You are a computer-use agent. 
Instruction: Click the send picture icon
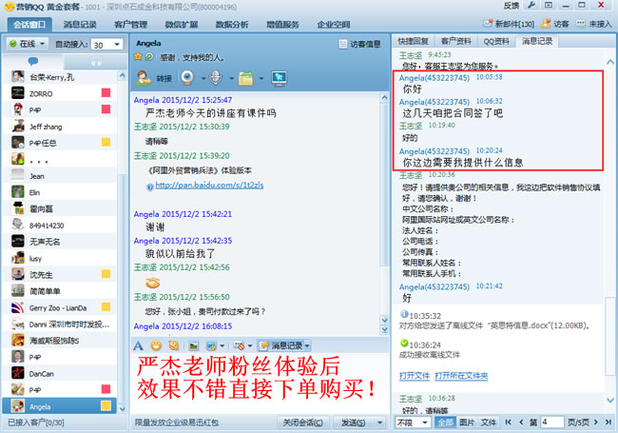(x=194, y=345)
